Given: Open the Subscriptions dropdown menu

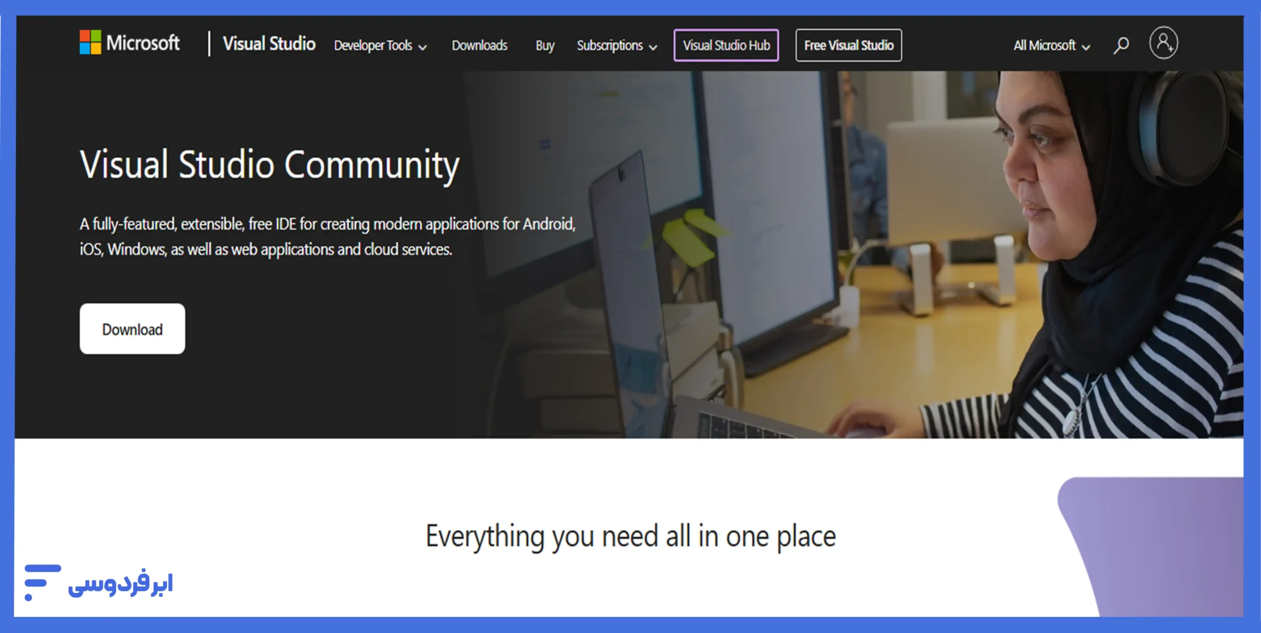Looking at the screenshot, I should (610, 45).
